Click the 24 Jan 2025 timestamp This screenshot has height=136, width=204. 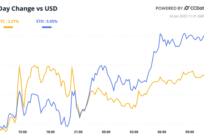tap(186, 16)
